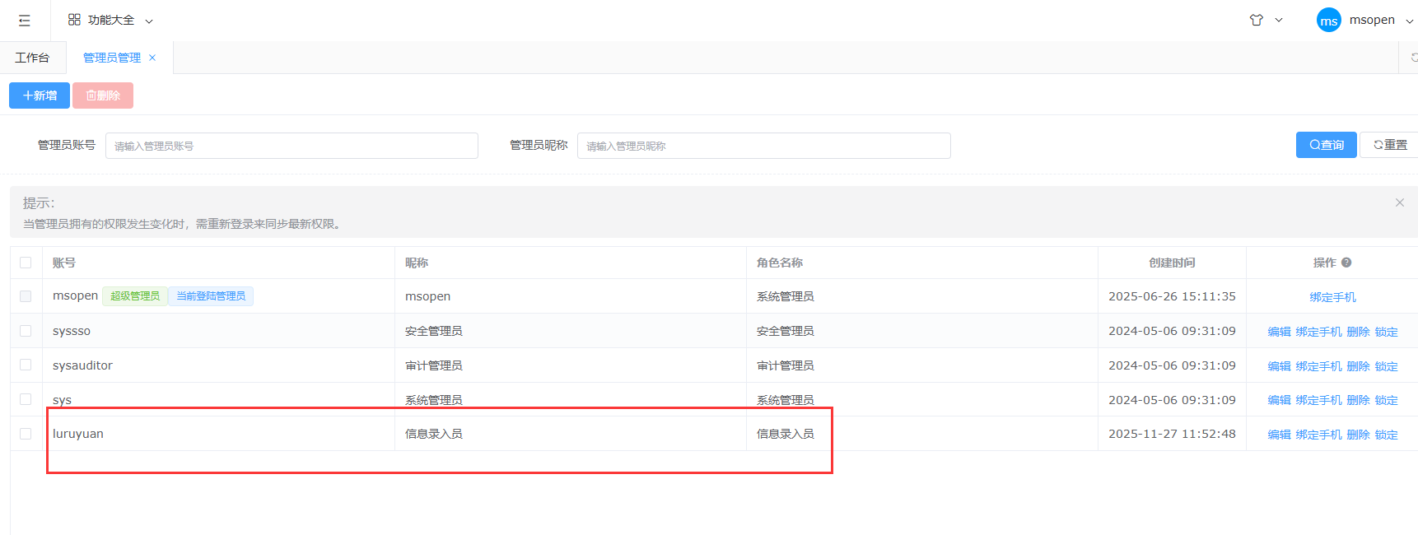The image size is (1418, 535).
Task: Click the 功能大全 grid icon
Action: [x=74, y=20]
